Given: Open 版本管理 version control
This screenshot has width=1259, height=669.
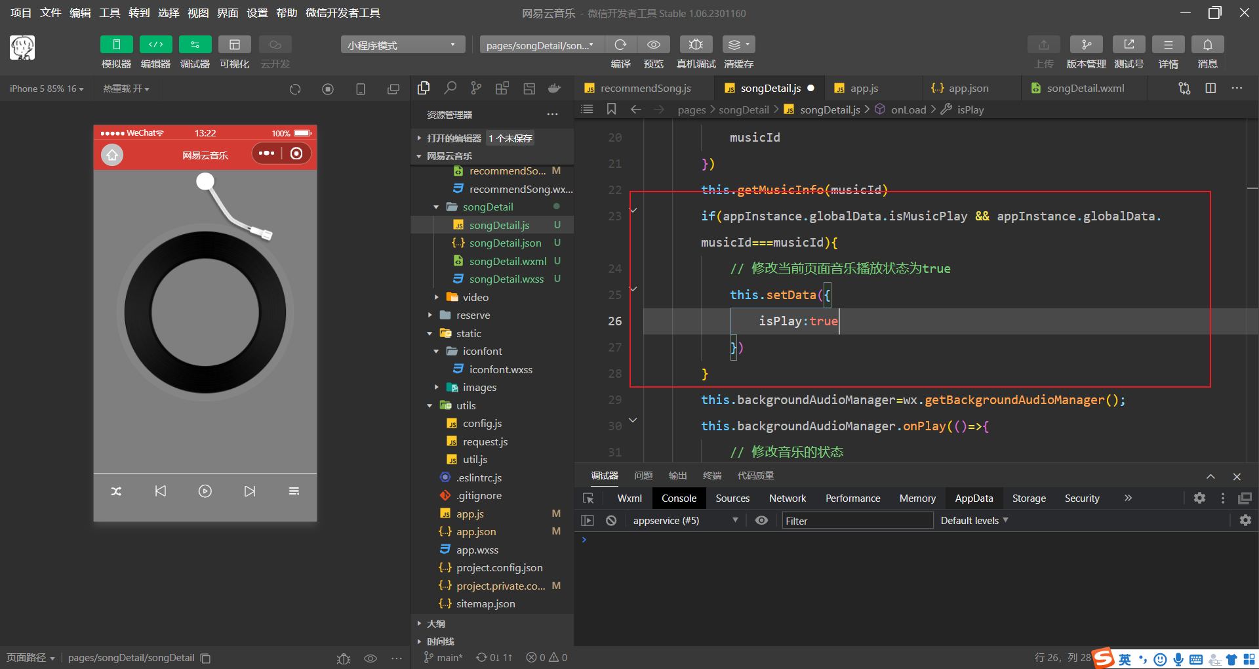Looking at the screenshot, I should 1086,45.
